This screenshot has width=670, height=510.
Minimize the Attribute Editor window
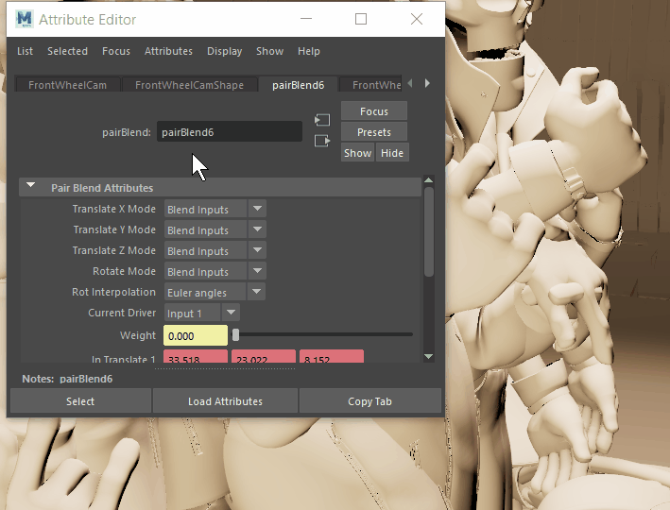coord(306,19)
